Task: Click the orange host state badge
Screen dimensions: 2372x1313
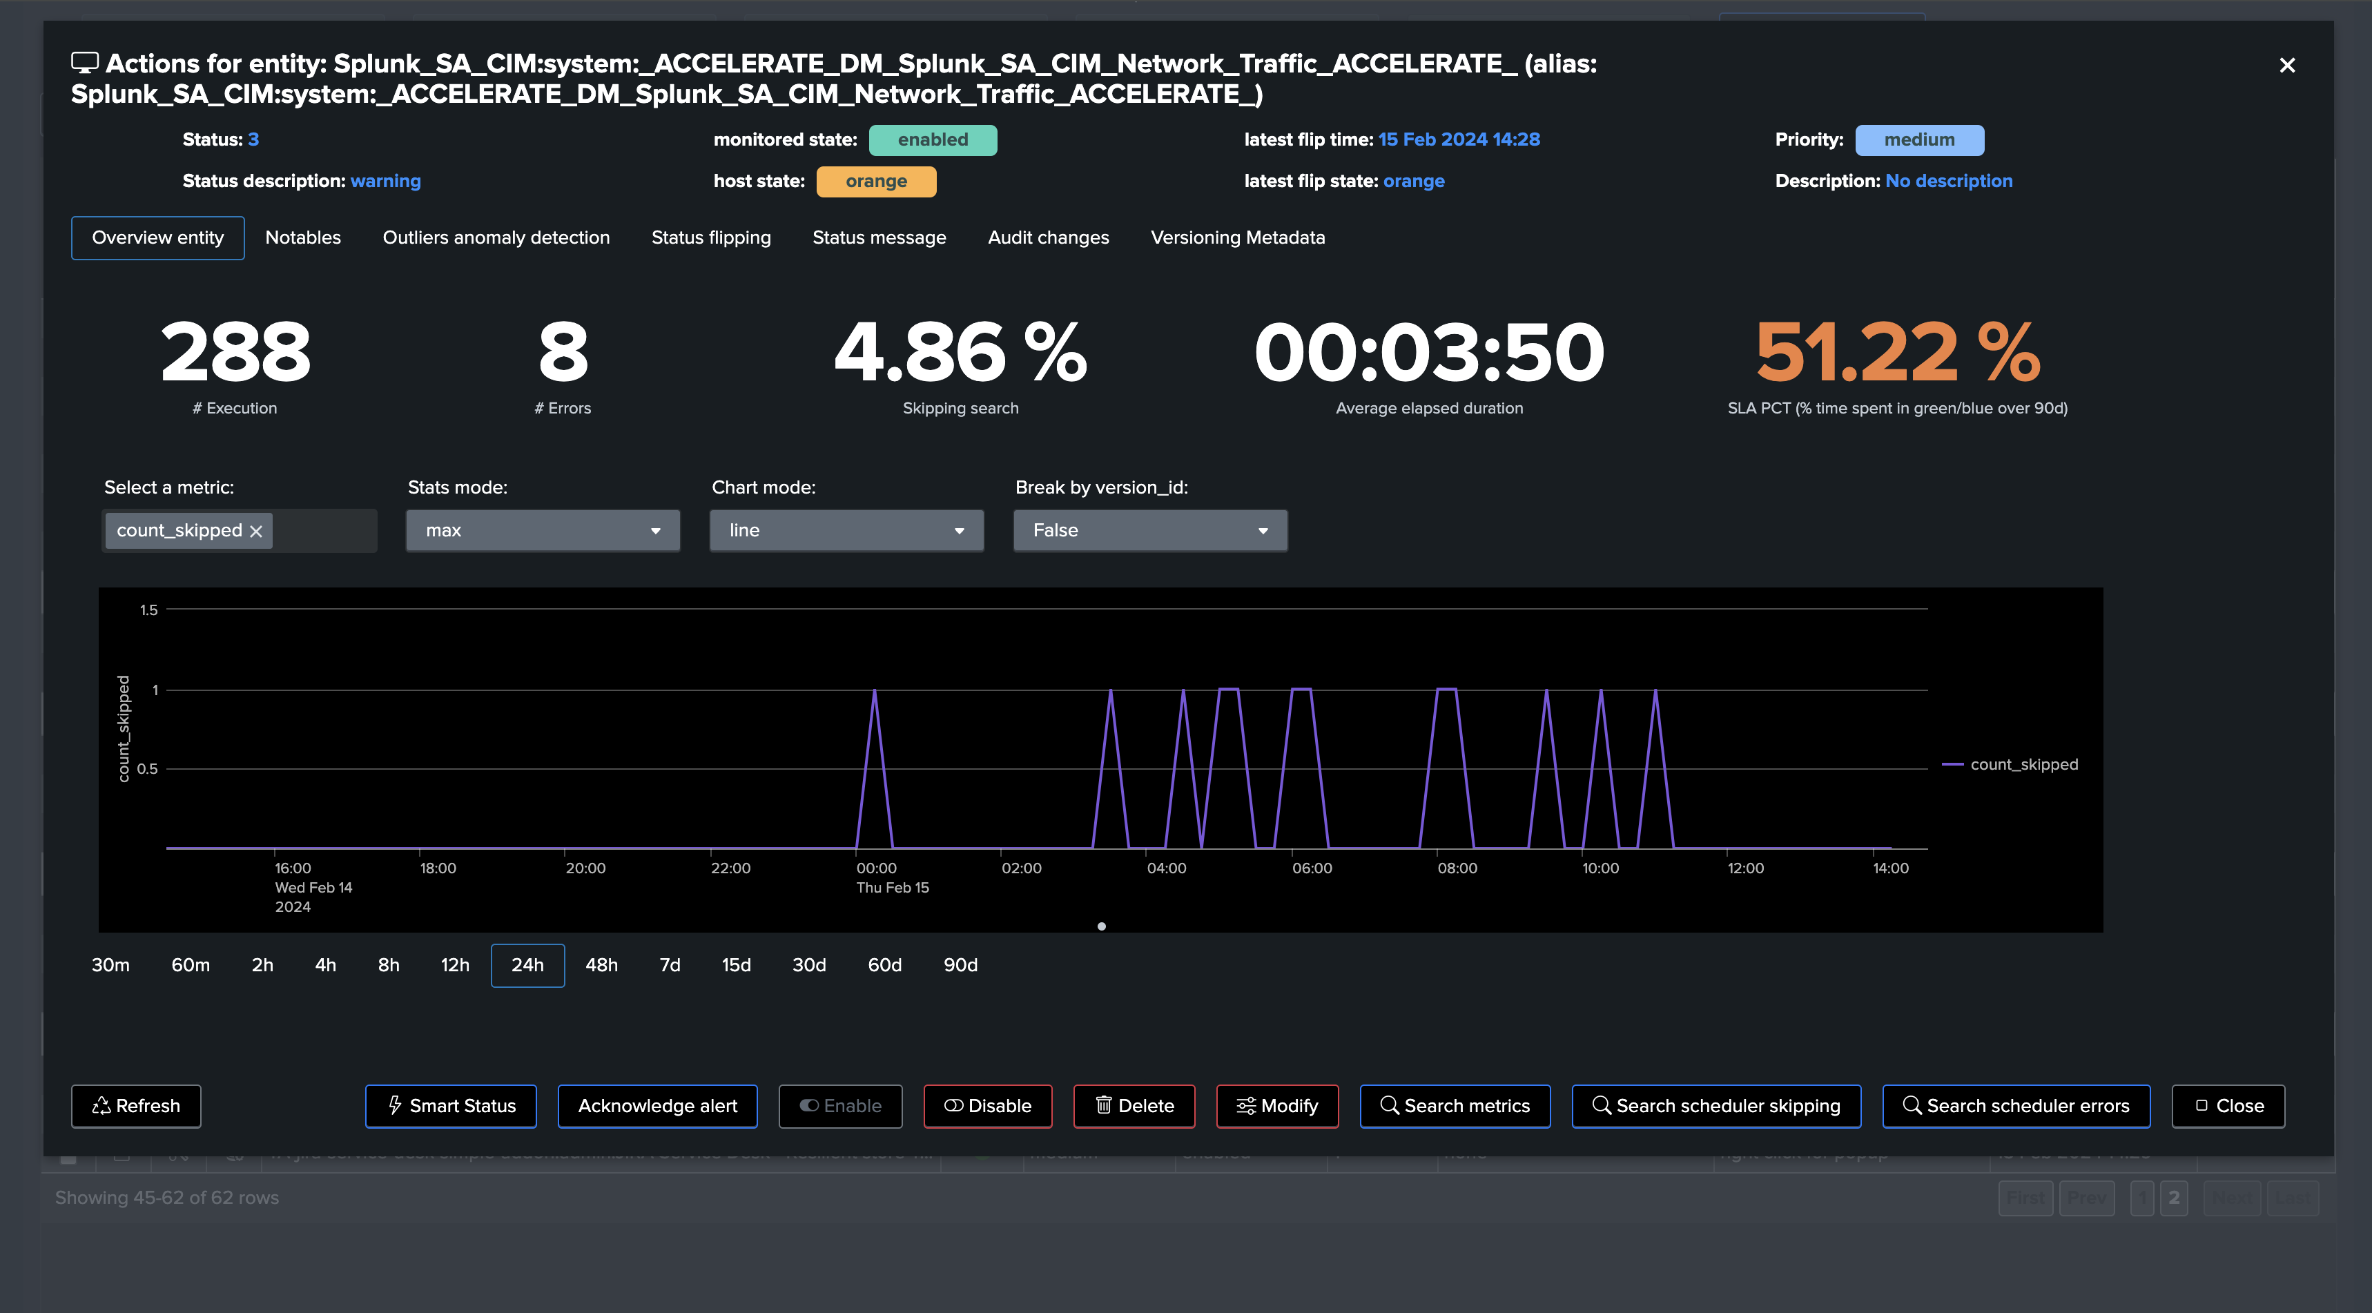Action: (875, 182)
